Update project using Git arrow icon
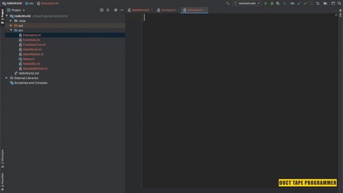This screenshot has width=343, height=193. point(299,3)
